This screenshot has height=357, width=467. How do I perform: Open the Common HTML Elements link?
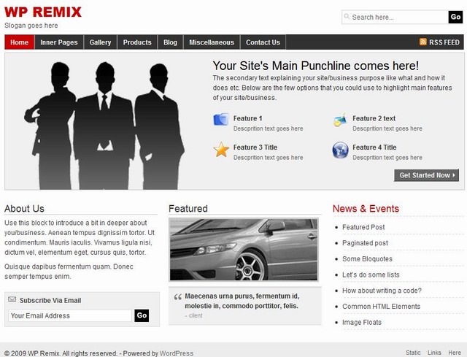coord(381,307)
